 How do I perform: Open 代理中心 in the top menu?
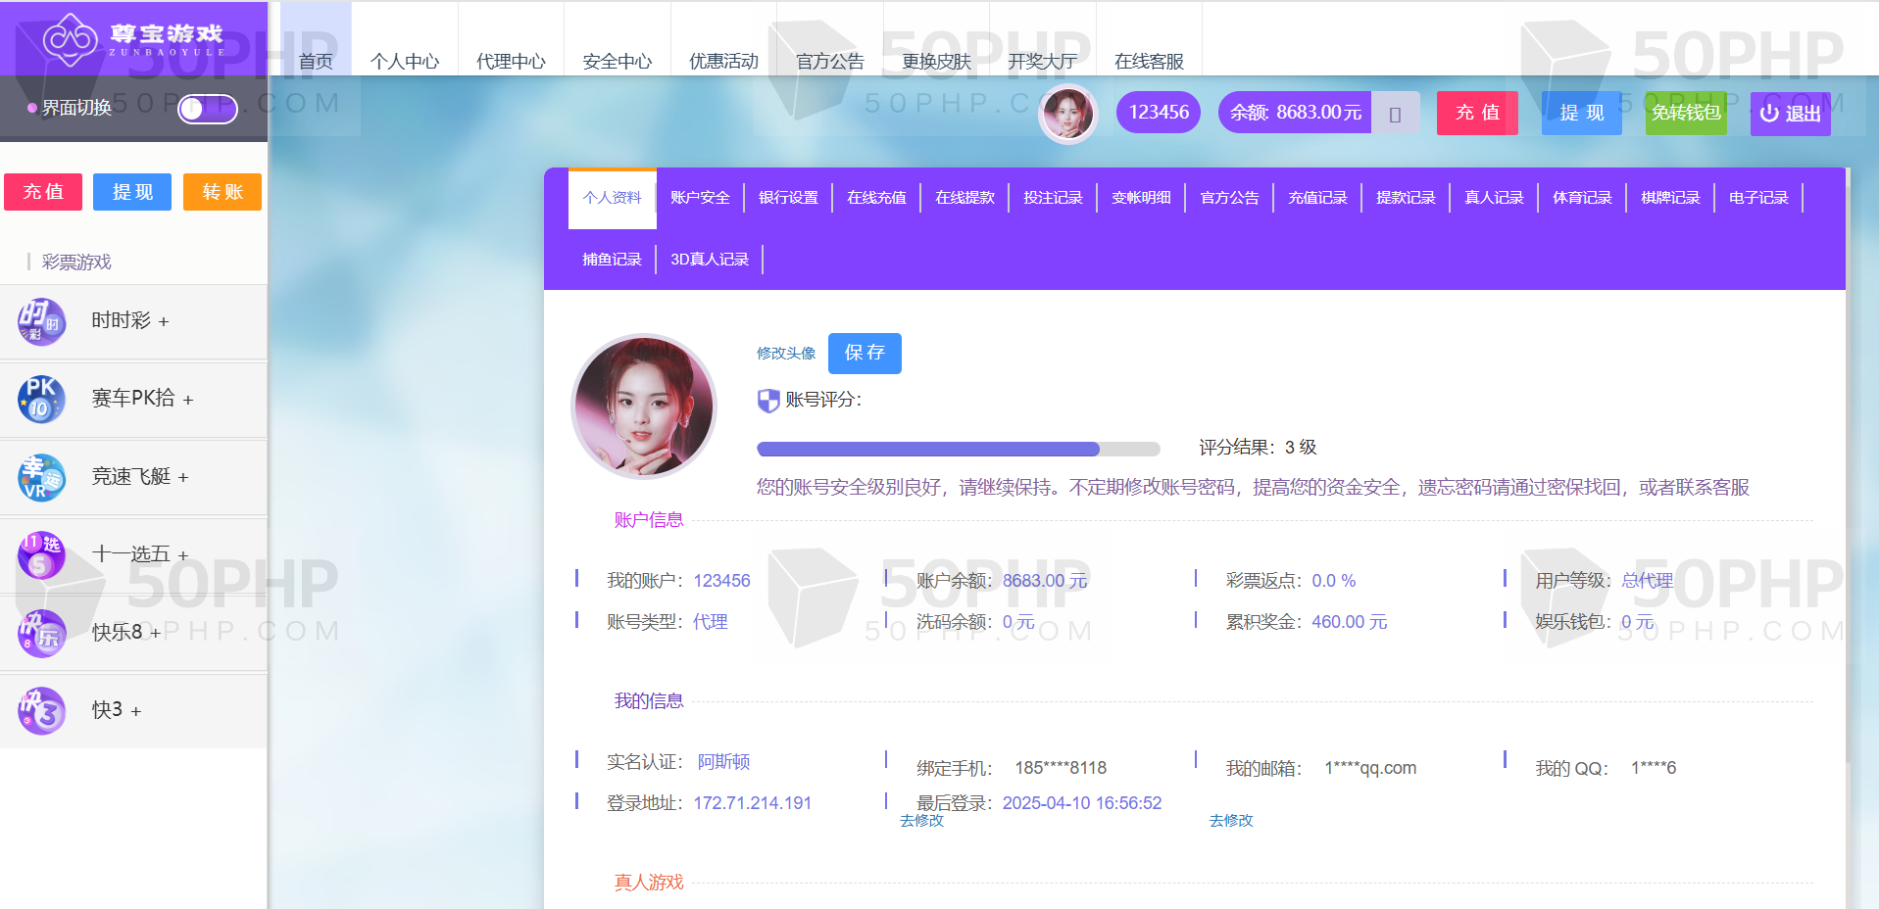tap(511, 62)
